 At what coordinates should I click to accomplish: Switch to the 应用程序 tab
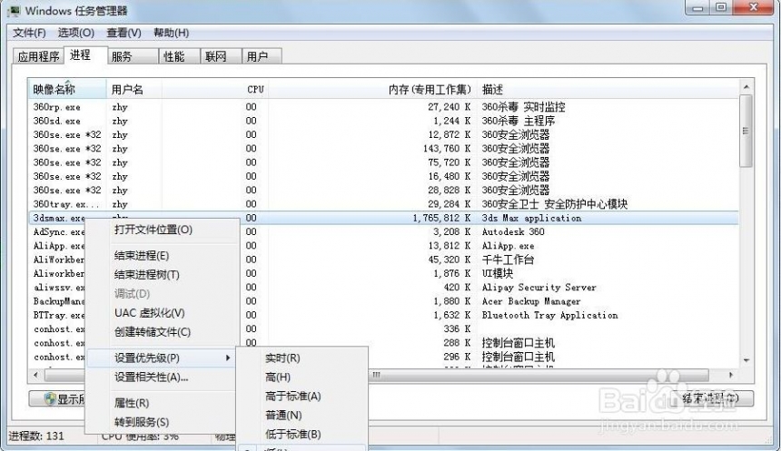(38, 56)
